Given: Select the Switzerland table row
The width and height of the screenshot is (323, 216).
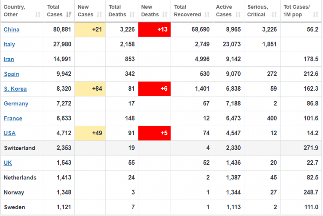Looking at the screenshot, I should pyautogui.click(x=161, y=148).
